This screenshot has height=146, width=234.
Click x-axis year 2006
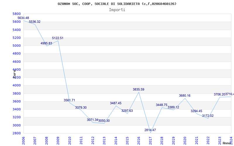tap(24, 140)
